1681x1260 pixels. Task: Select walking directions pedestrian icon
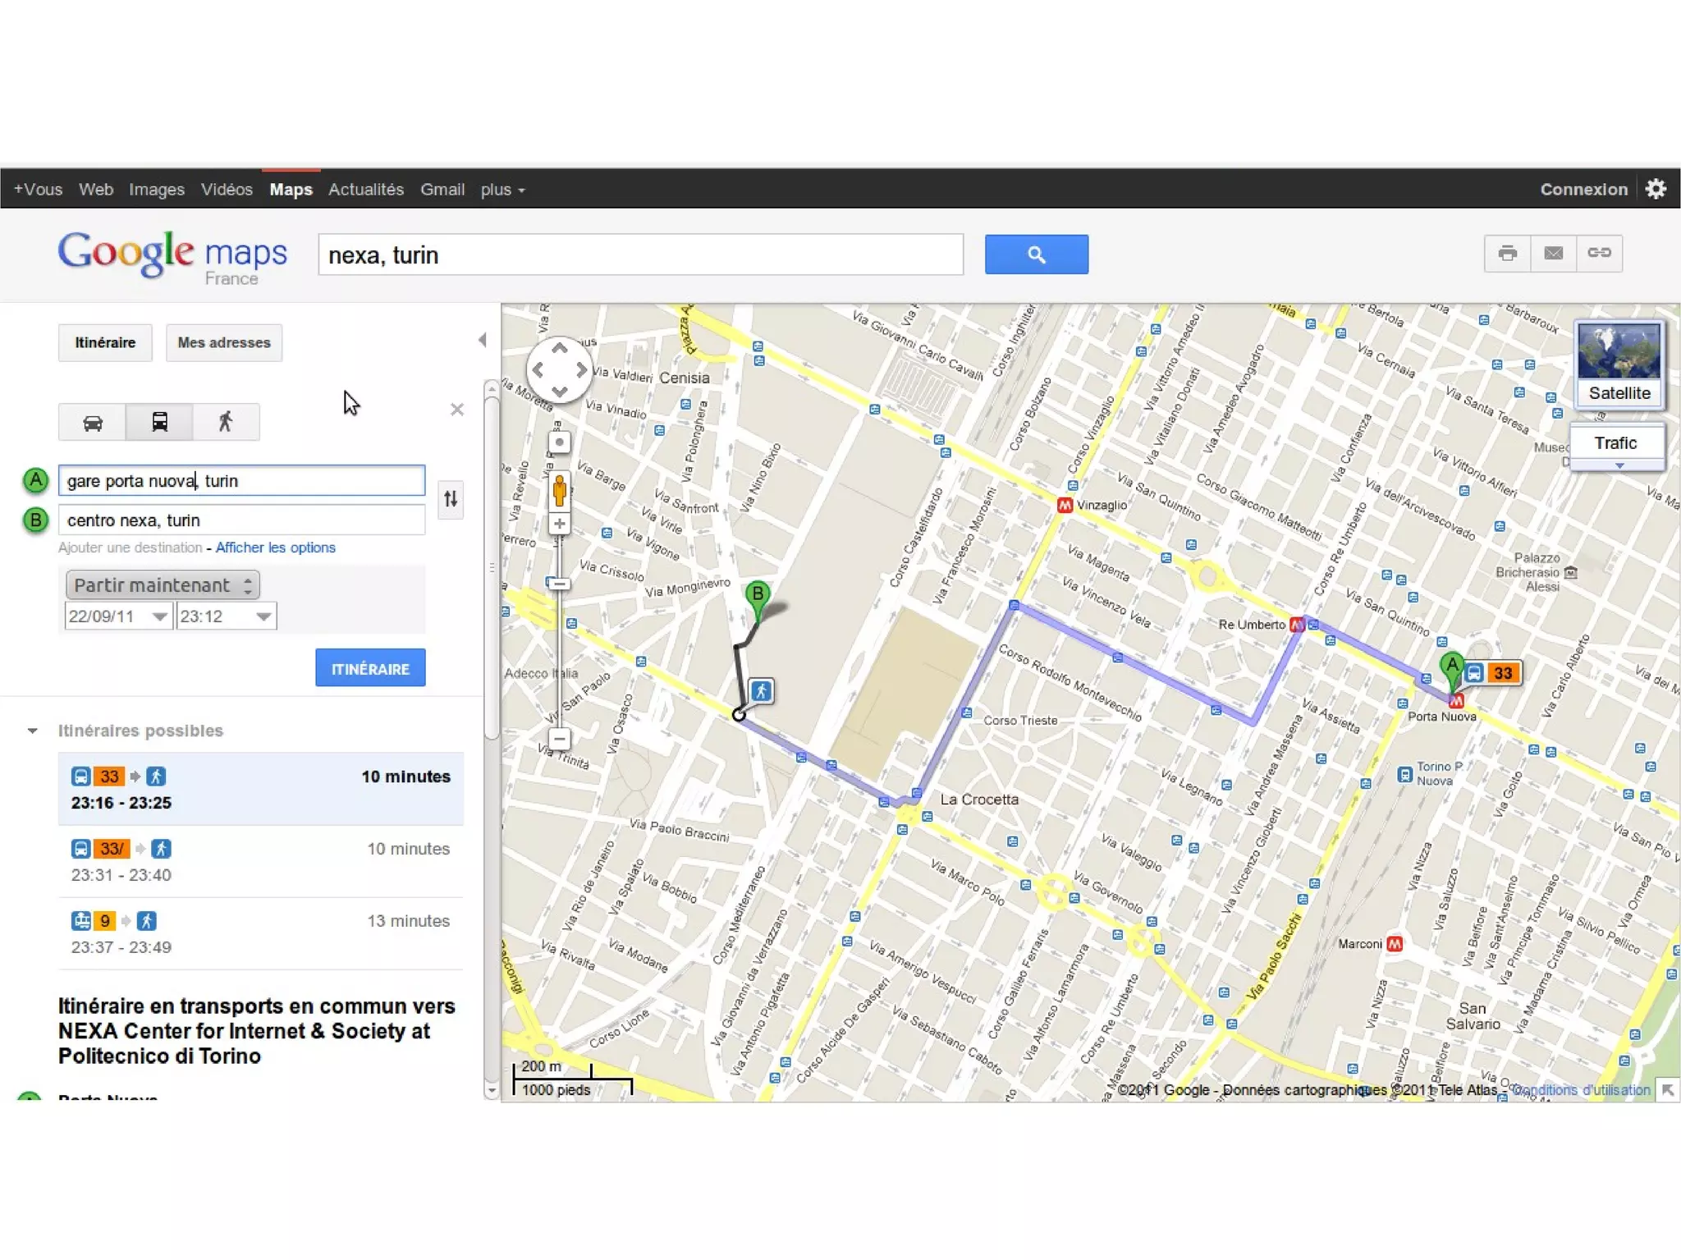(x=226, y=423)
